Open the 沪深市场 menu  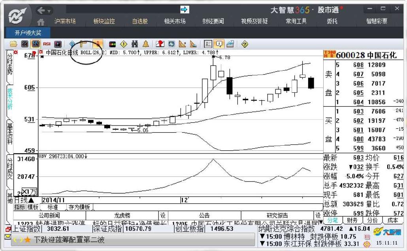(65, 21)
